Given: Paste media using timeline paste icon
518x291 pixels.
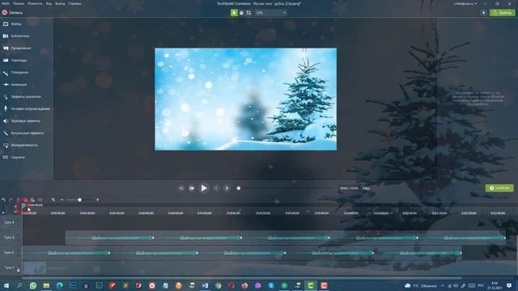Looking at the screenshot, I should [x=32, y=200].
